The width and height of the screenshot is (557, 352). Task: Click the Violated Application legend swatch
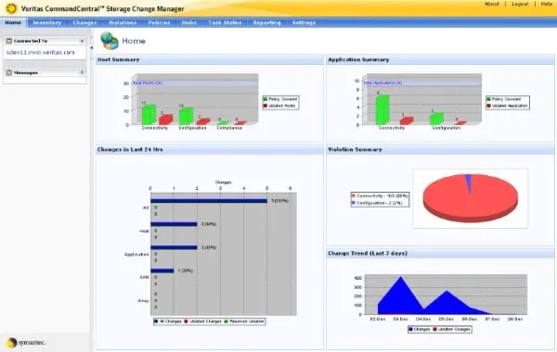tap(488, 106)
